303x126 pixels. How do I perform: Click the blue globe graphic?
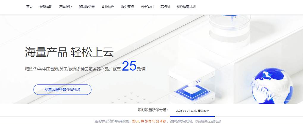(272, 87)
